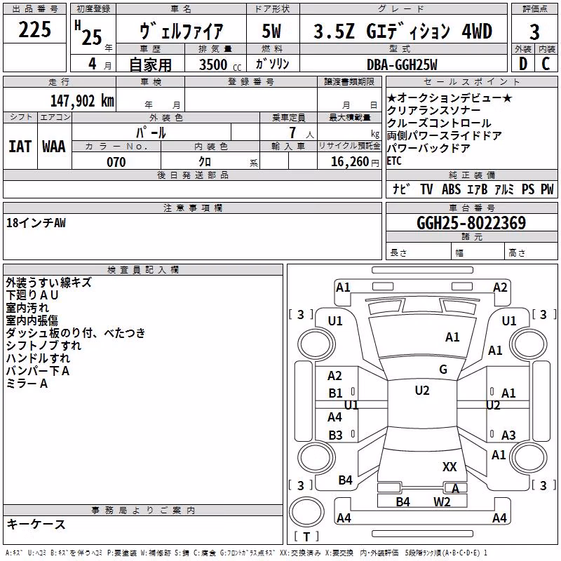Click the ABS equipment entry

(451, 189)
